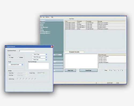This screenshot has width=134, height=106.
Task: Select John in the Pagers list
Action: point(42,29)
